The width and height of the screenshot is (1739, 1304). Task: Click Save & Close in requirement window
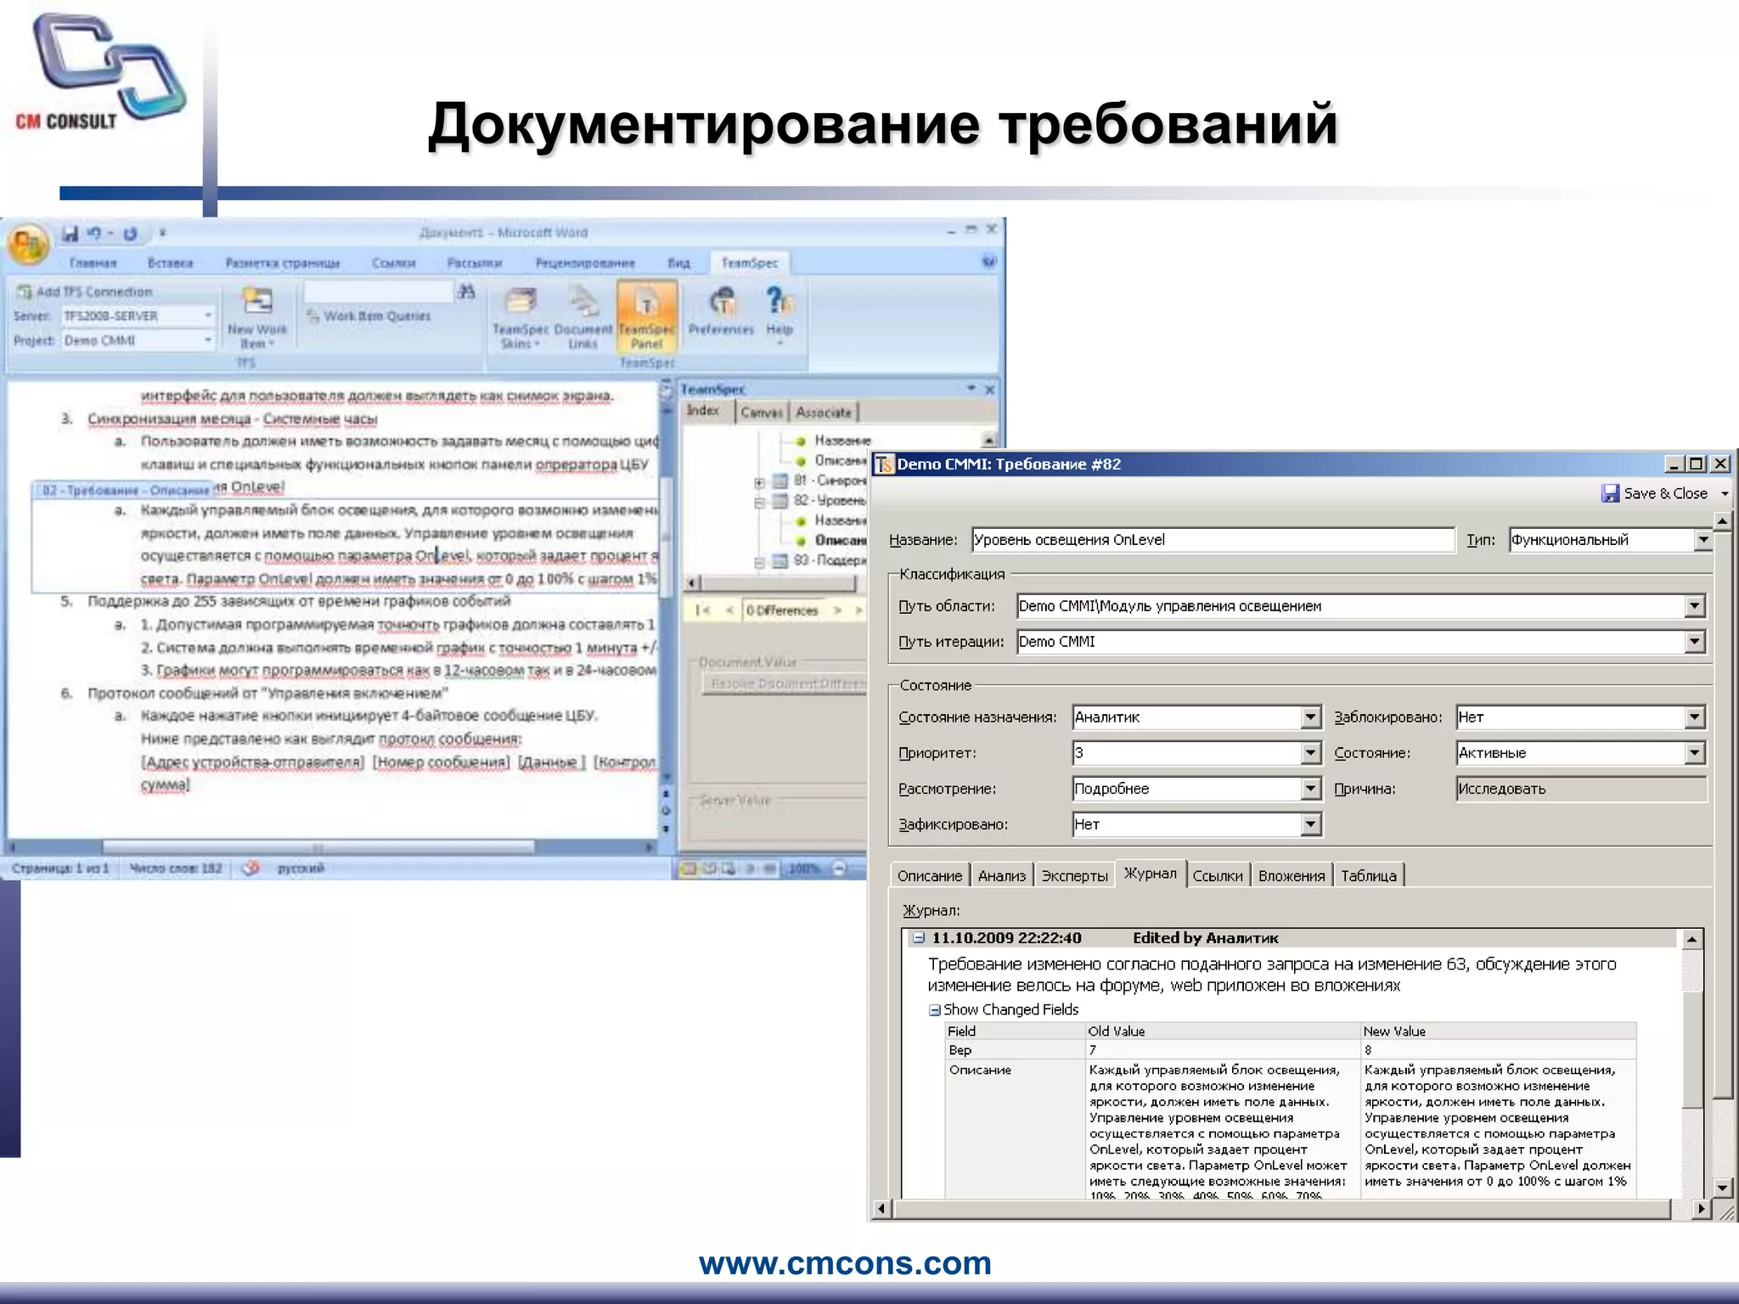click(1655, 493)
